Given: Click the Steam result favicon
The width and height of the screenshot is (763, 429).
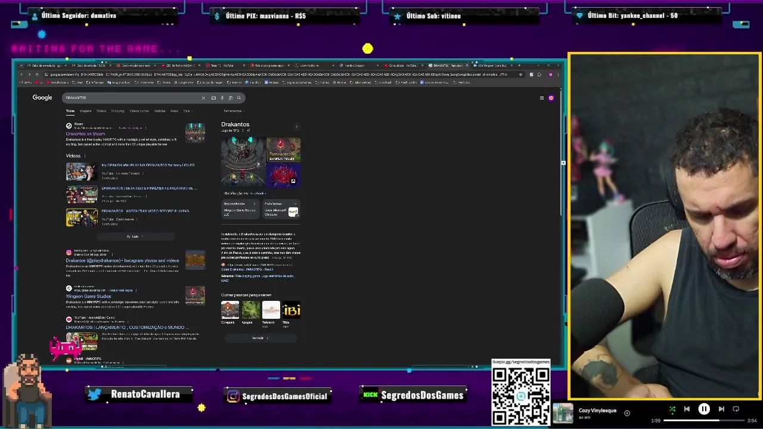Looking at the screenshot, I should tap(69, 126).
